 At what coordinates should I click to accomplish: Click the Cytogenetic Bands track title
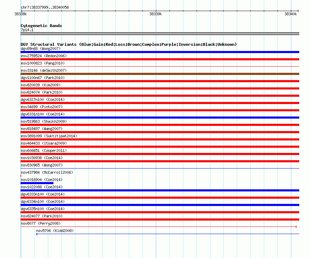coord(41,26)
